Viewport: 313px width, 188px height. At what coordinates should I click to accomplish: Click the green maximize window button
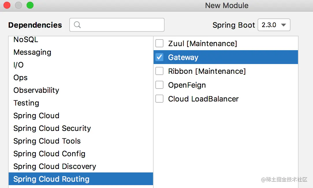point(30,5)
